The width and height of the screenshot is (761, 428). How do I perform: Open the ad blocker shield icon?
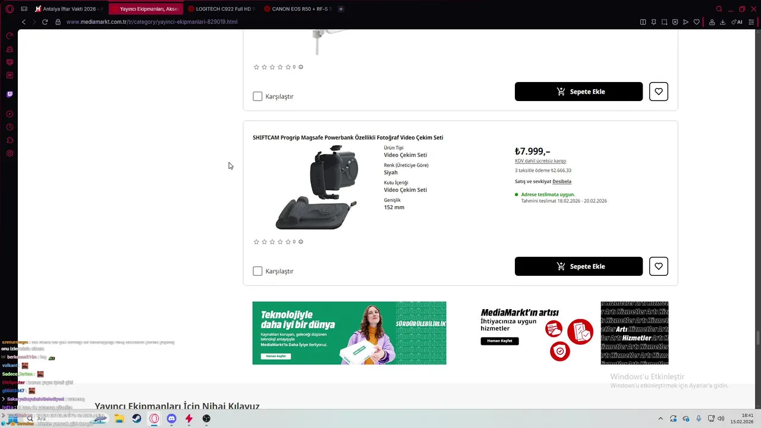tap(675, 22)
